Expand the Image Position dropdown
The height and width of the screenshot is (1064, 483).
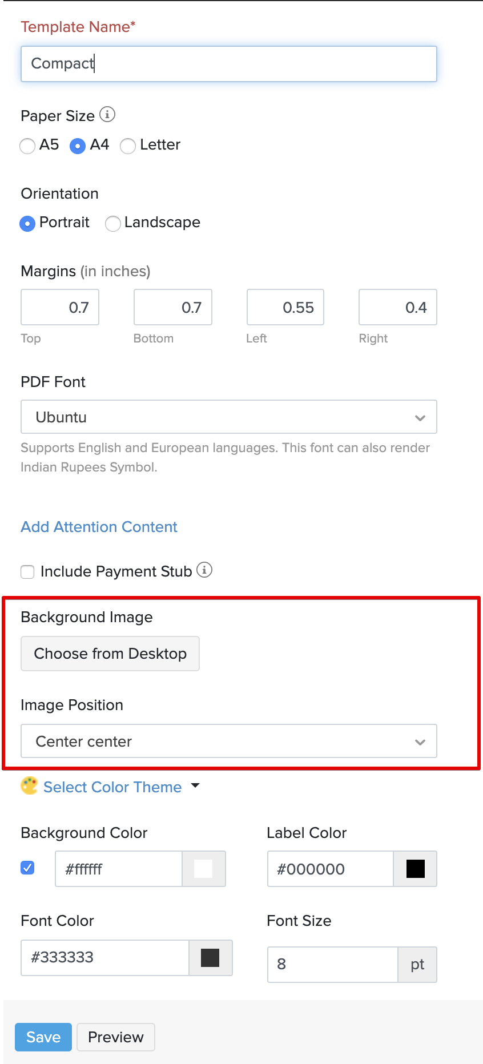pos(228,741)
